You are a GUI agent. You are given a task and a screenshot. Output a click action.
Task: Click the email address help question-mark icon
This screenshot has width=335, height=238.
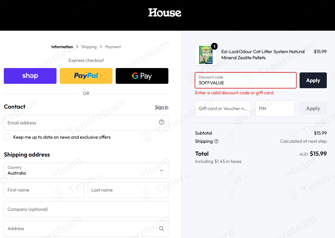pos(162,122)
